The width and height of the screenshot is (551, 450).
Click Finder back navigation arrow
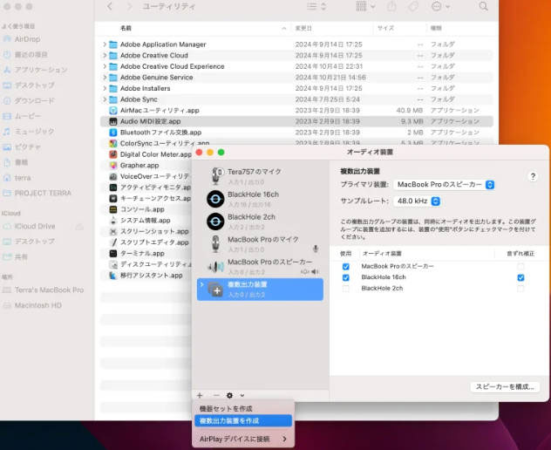tap(110, 6)
